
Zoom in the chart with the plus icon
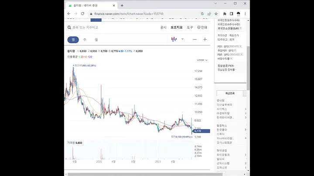click(x=205, y=39)
